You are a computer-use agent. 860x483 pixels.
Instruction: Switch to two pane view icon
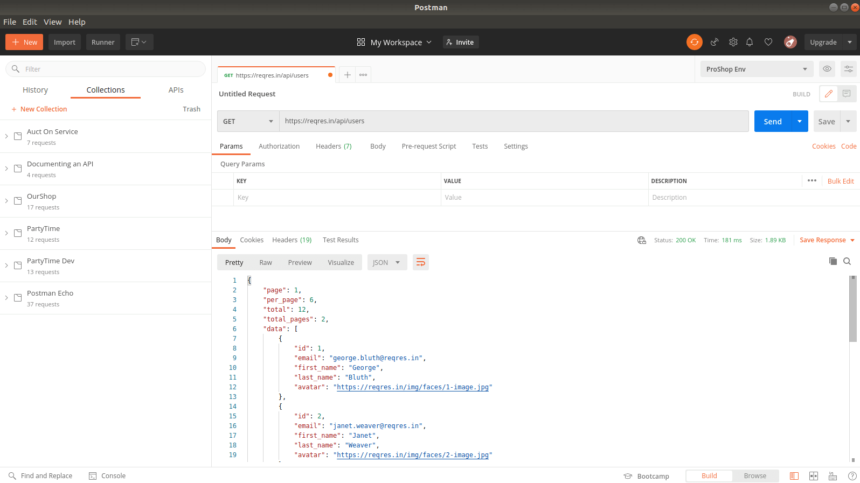click(x=814, y=476)
